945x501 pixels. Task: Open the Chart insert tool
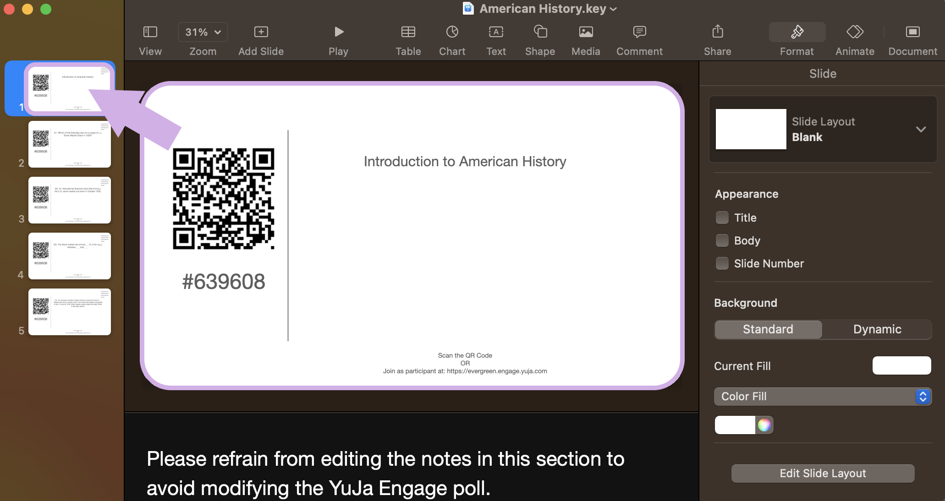452,32
